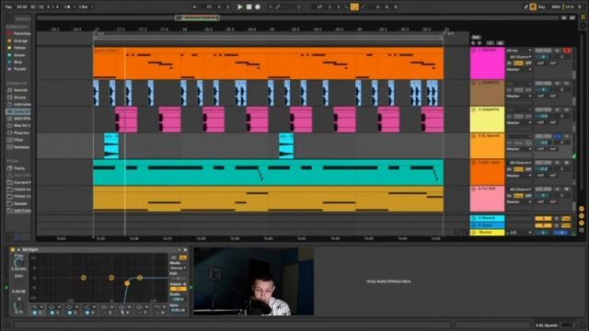589x331 pixels.
Task: Click the EQ Eight Freq knob
Action: coord(18,263)
